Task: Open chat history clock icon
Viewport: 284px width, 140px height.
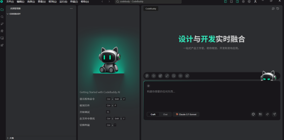Action: pos(278,8)
